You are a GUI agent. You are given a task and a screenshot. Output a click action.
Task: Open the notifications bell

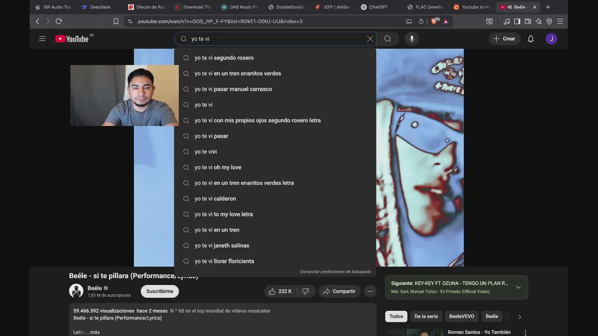531,39
